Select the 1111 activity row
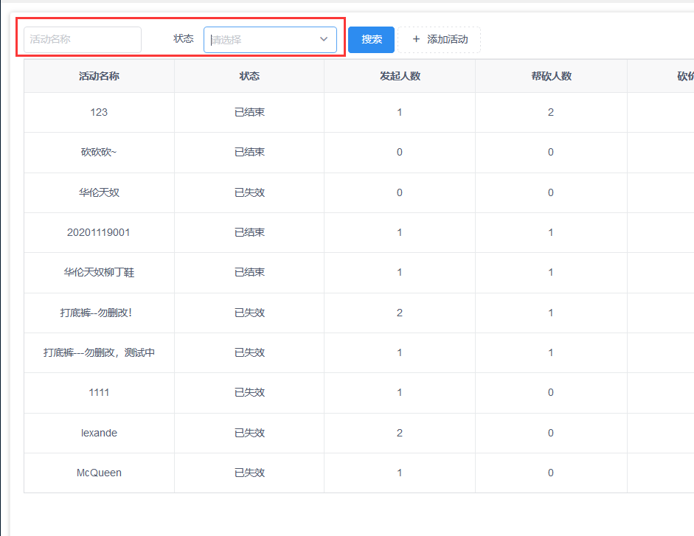 click(99, 393)
